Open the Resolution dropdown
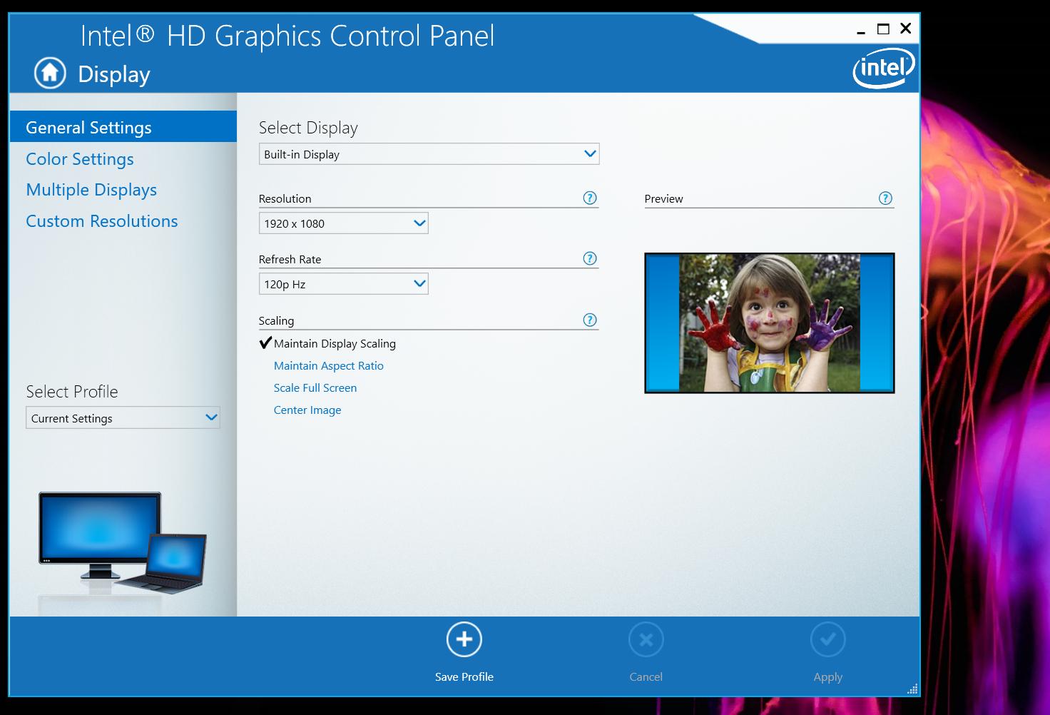The width and height of the screenshot is (1050, 715). click(343, 223)
